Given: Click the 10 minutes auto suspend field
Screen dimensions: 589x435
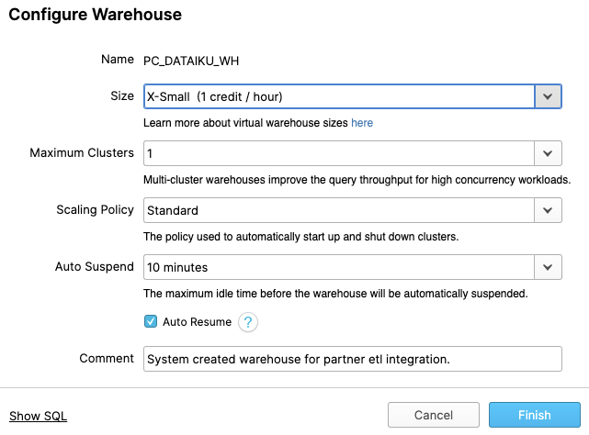Looking at the screenshot, I should coord(338,267).
